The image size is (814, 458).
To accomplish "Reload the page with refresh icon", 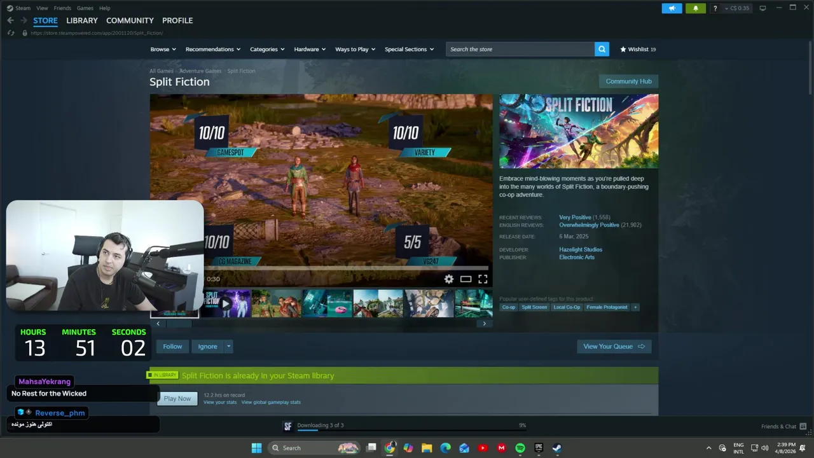I will pyautogui.click(x=11, y=32).
